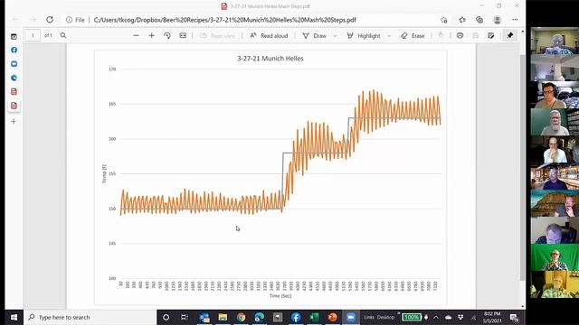
Task: Open the user profile avatar
Action: 497,20
